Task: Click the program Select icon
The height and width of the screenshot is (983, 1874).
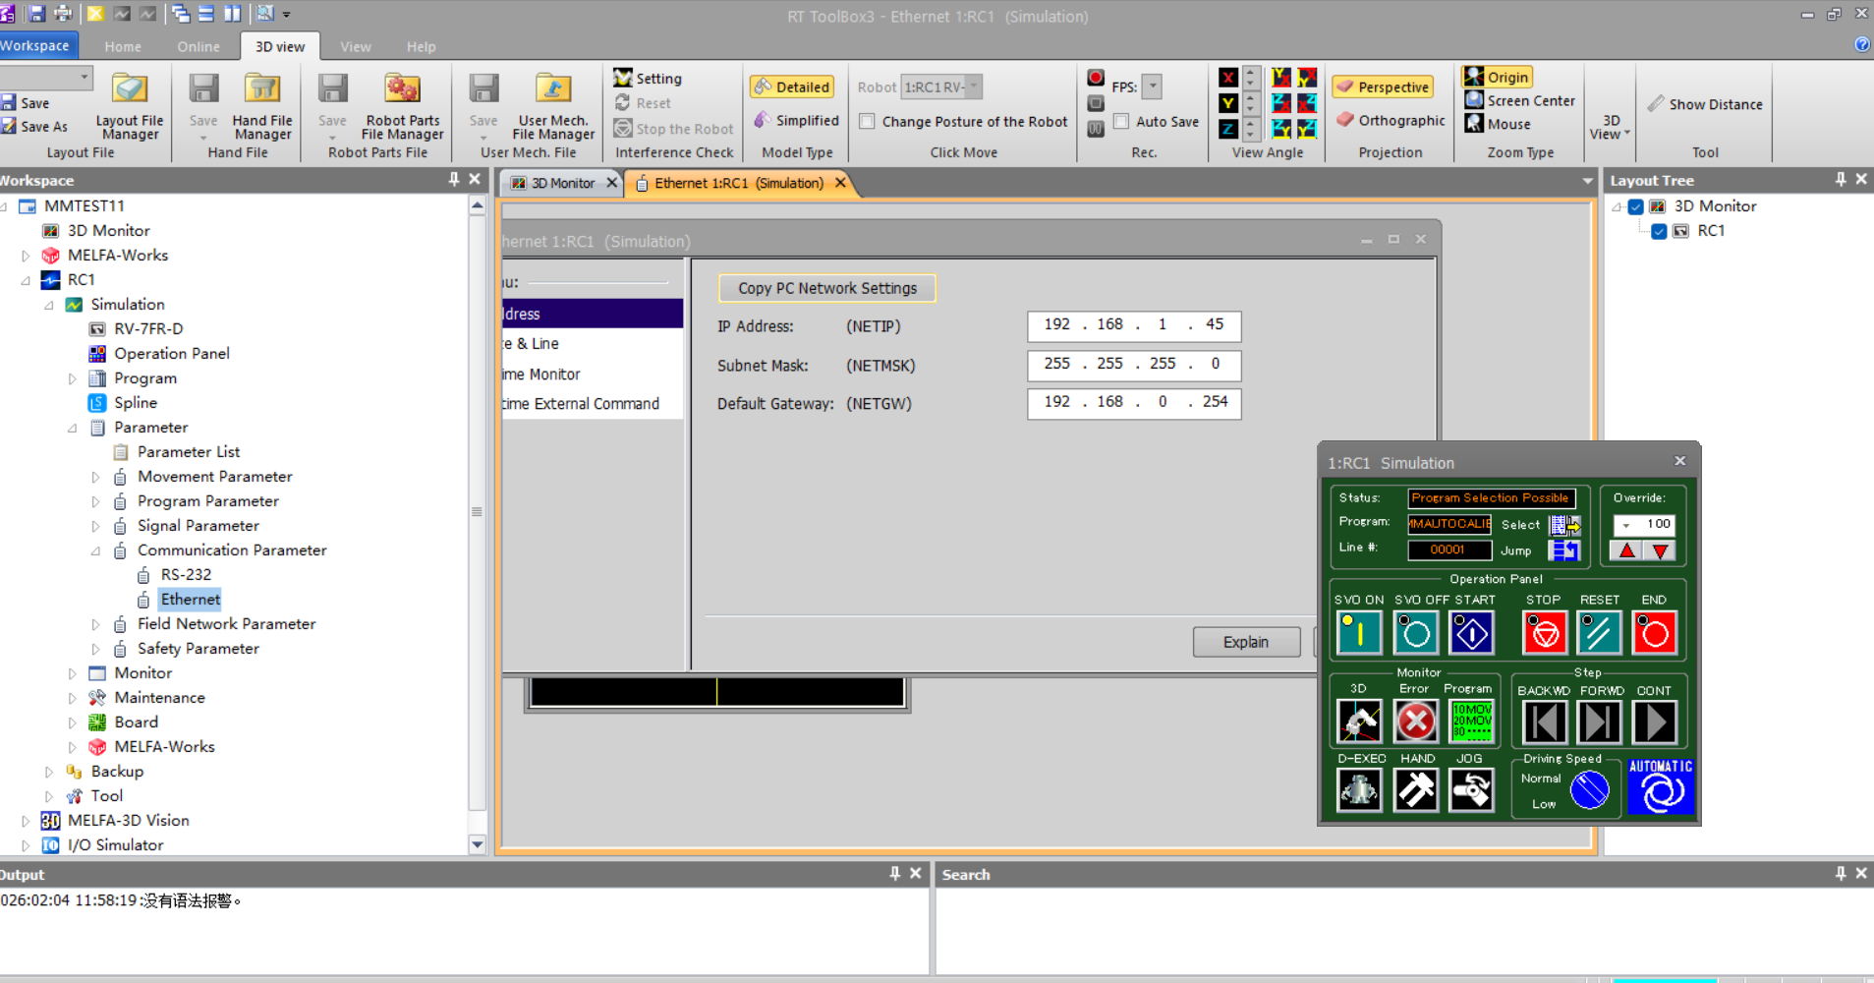Action: pos(1564,525)
